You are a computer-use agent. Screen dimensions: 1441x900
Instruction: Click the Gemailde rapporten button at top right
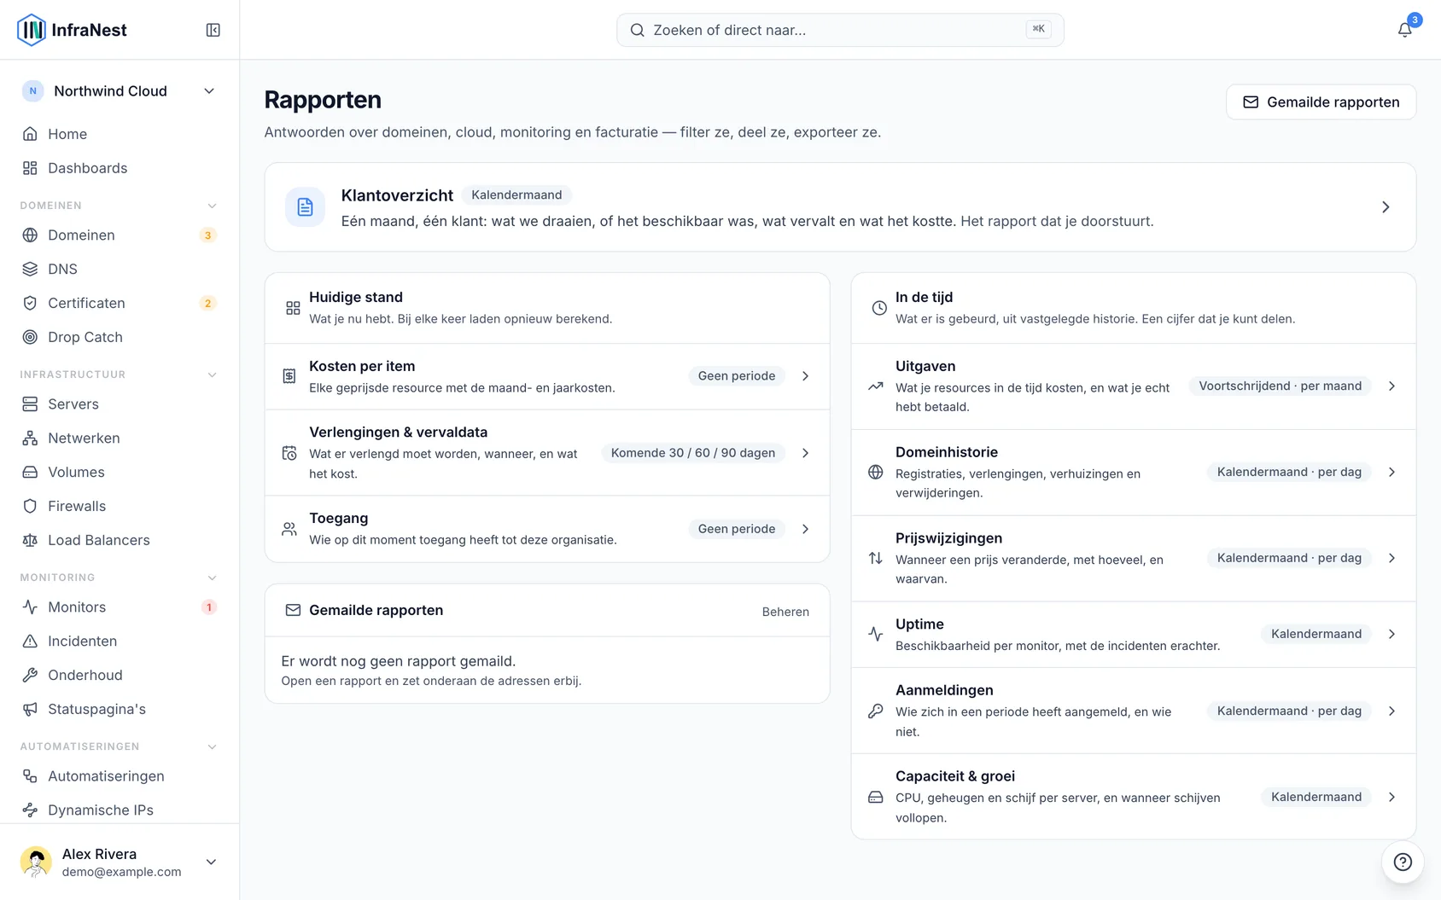1321,102
